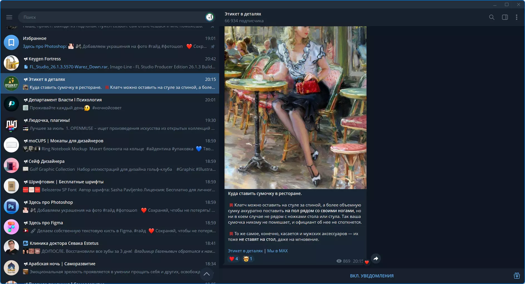Open FL_Studio rar file link in Keygen Fortress

68,67
